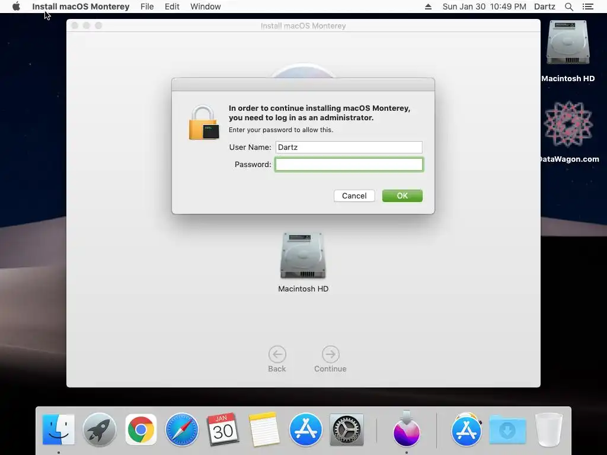607x455 pixels.
Task: Open Notification Center list icon
Action: pyautogui.click(x=587, y=7)
